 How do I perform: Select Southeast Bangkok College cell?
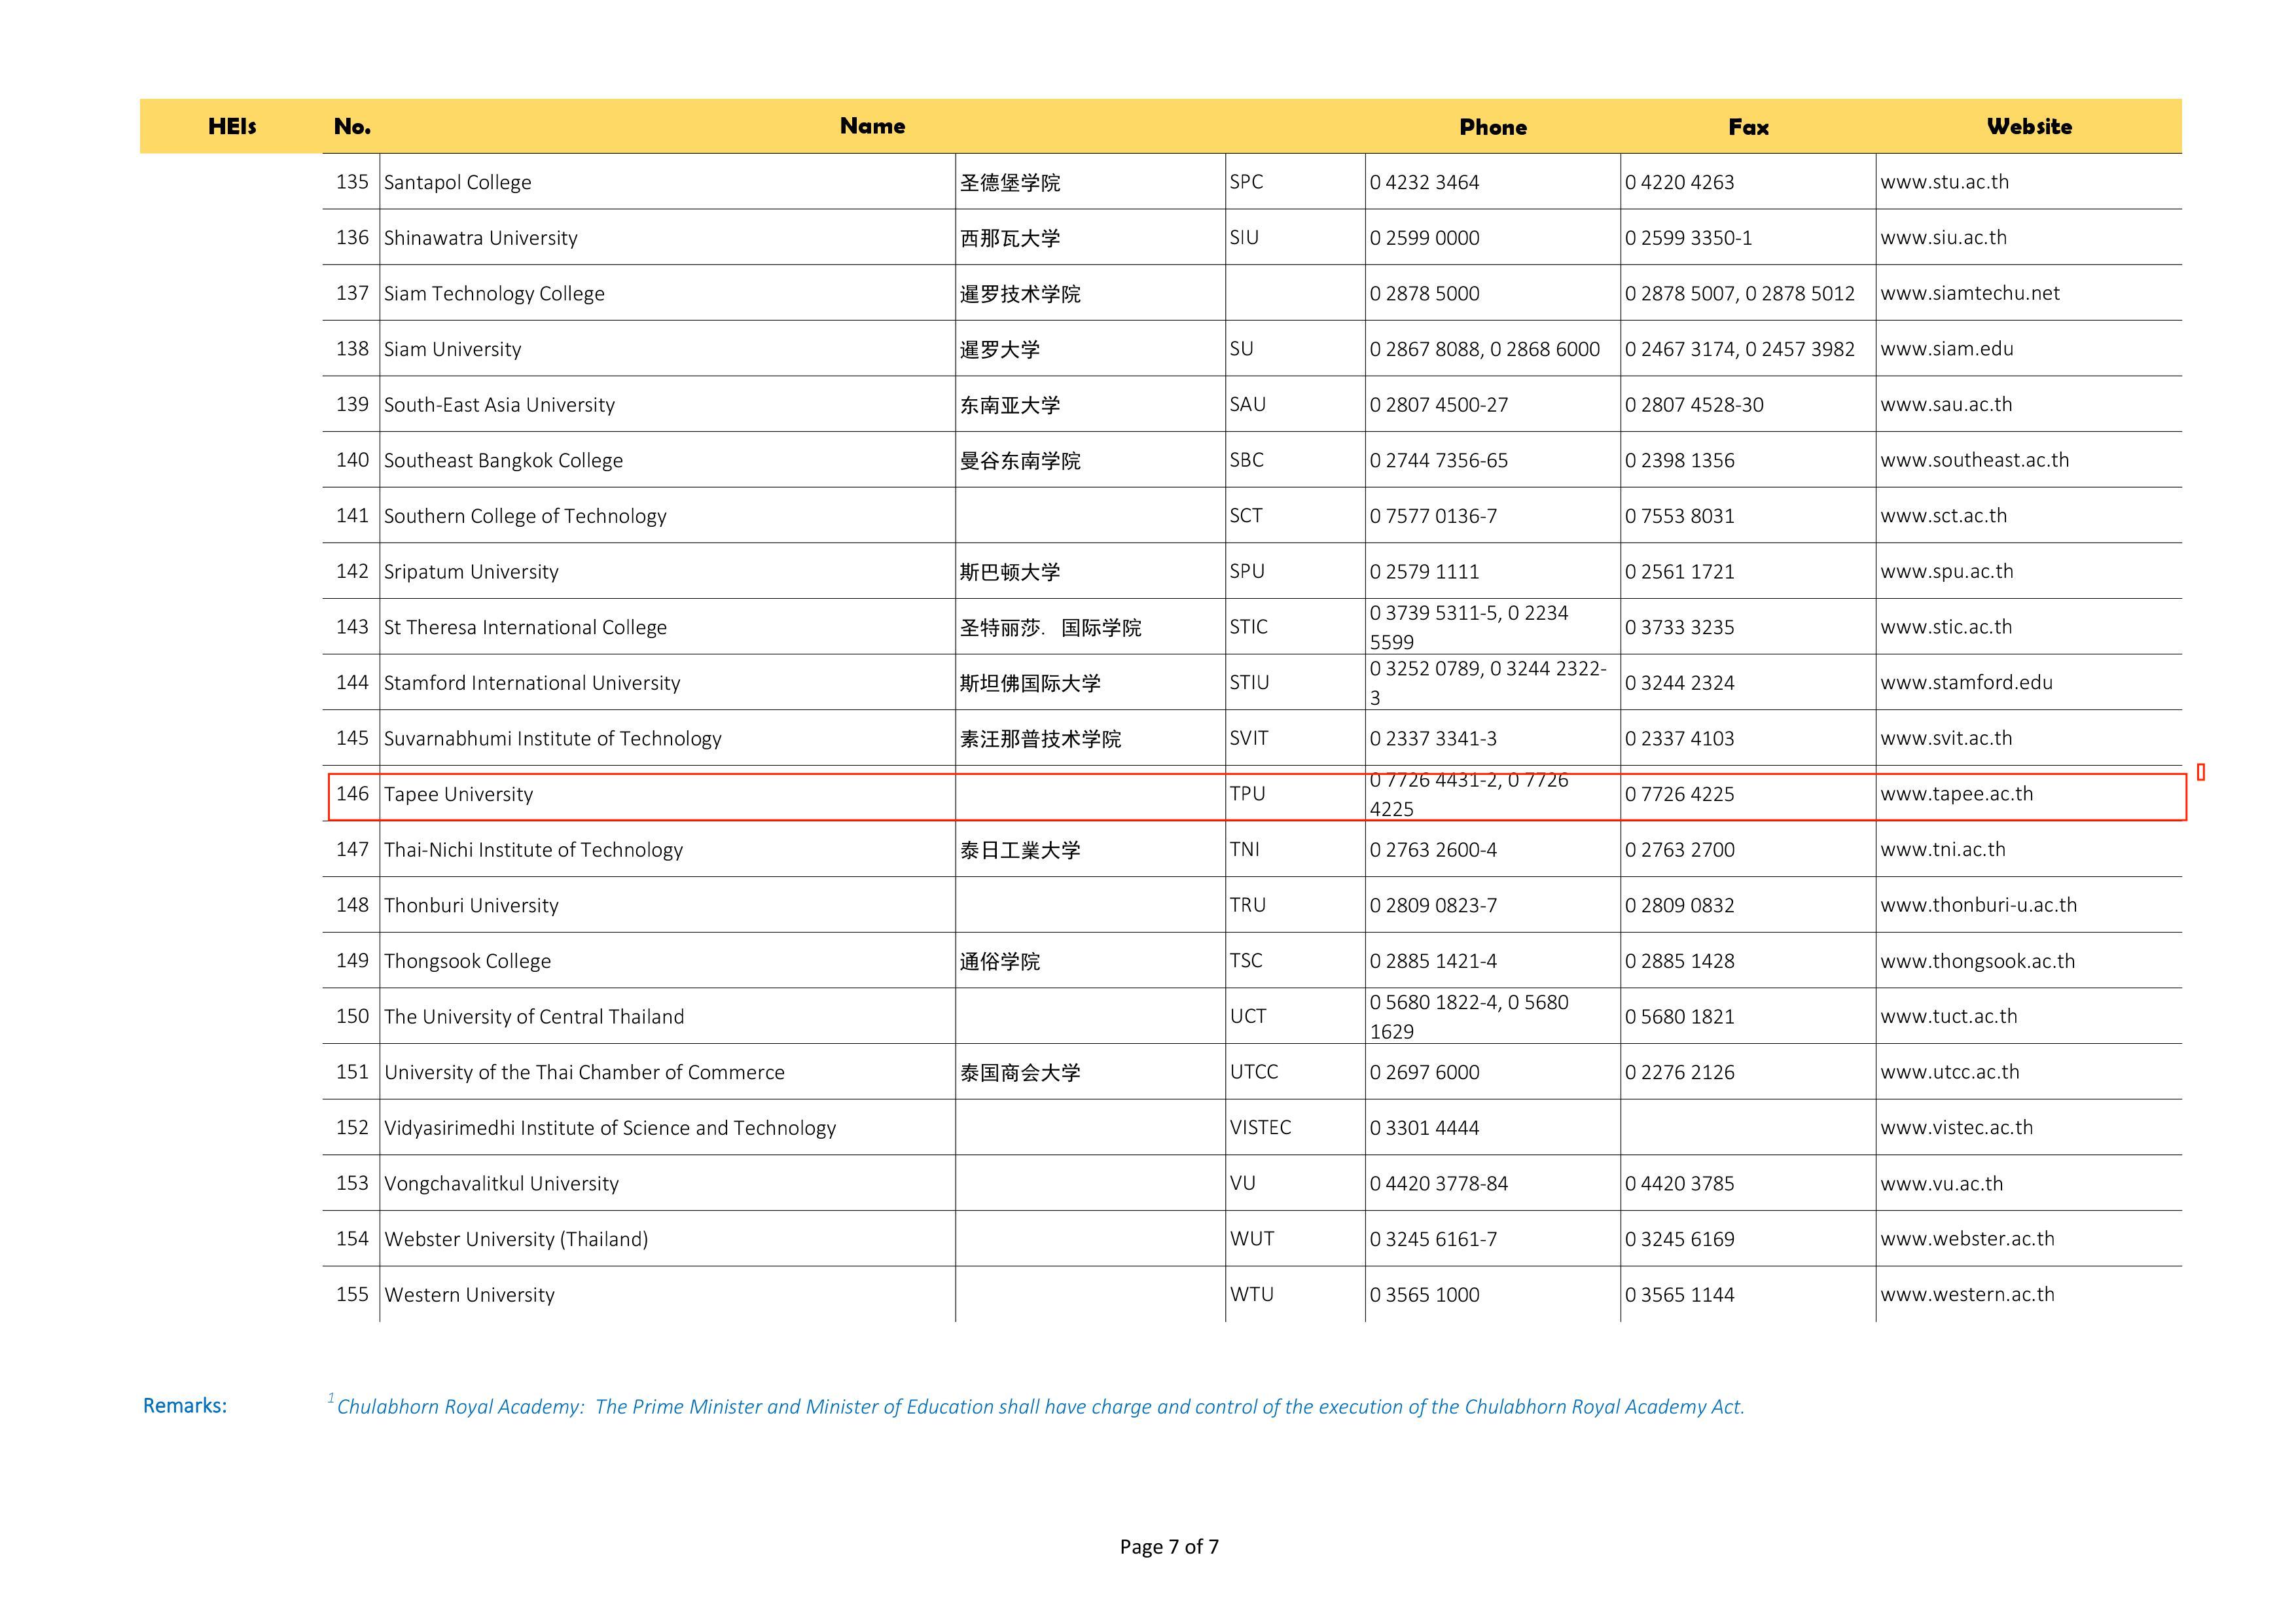[667, 460]
